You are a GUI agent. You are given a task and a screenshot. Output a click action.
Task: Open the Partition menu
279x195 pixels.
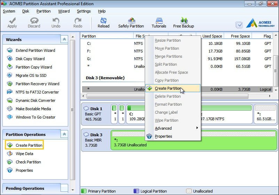coord(43,11)
